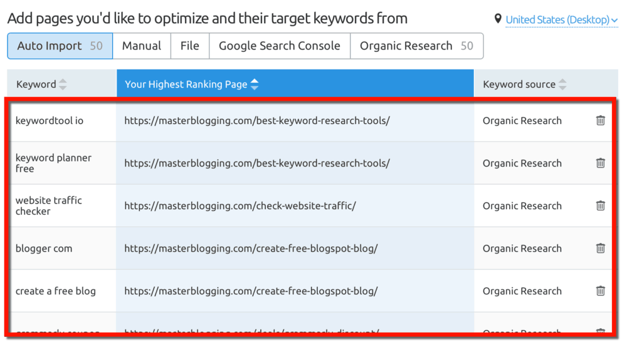Click the Your Highest Ranking Page header
Screen dimensions: 627x345
pos(295,84)
